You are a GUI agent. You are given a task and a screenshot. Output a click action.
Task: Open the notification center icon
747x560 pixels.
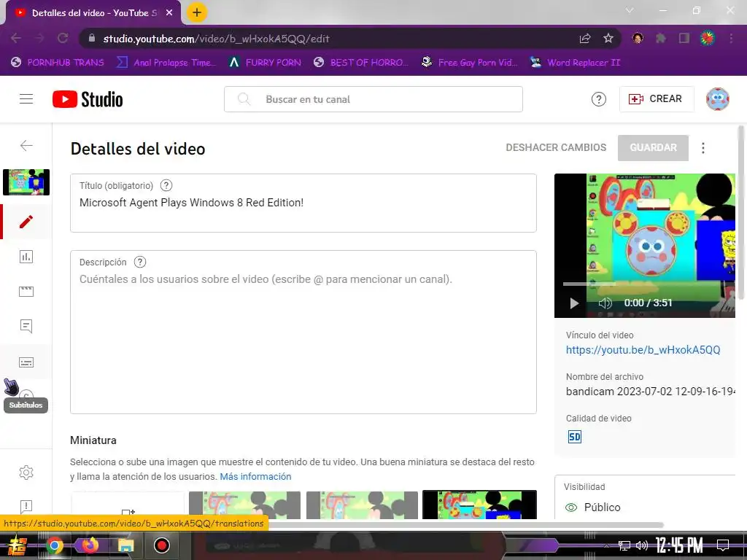723,545
